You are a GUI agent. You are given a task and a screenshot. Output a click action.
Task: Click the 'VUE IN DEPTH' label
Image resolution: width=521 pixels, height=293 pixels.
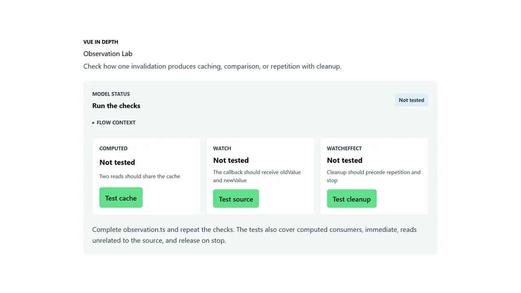coord(101,42)
